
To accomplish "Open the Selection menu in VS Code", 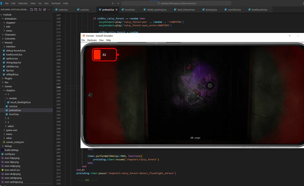I will pos(23,3).
